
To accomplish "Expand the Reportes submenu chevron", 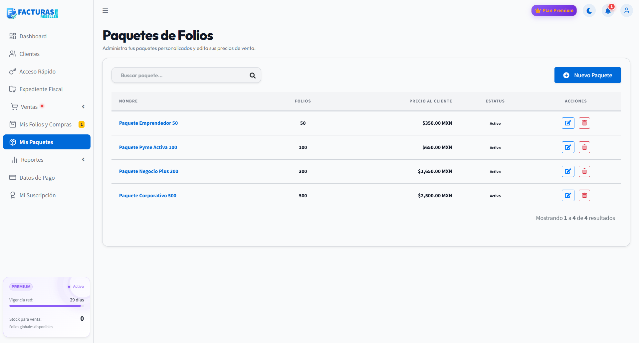I will pos(83,160).
